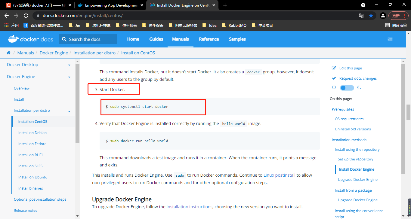Click the sudo docker run hello-world code
This screenshot has height=219, width=411.
(137, 141)
